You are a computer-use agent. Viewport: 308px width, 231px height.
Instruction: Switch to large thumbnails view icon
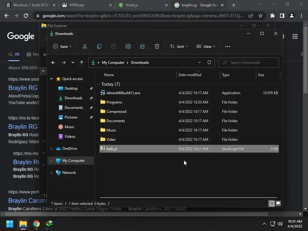[x=278, y=203]
